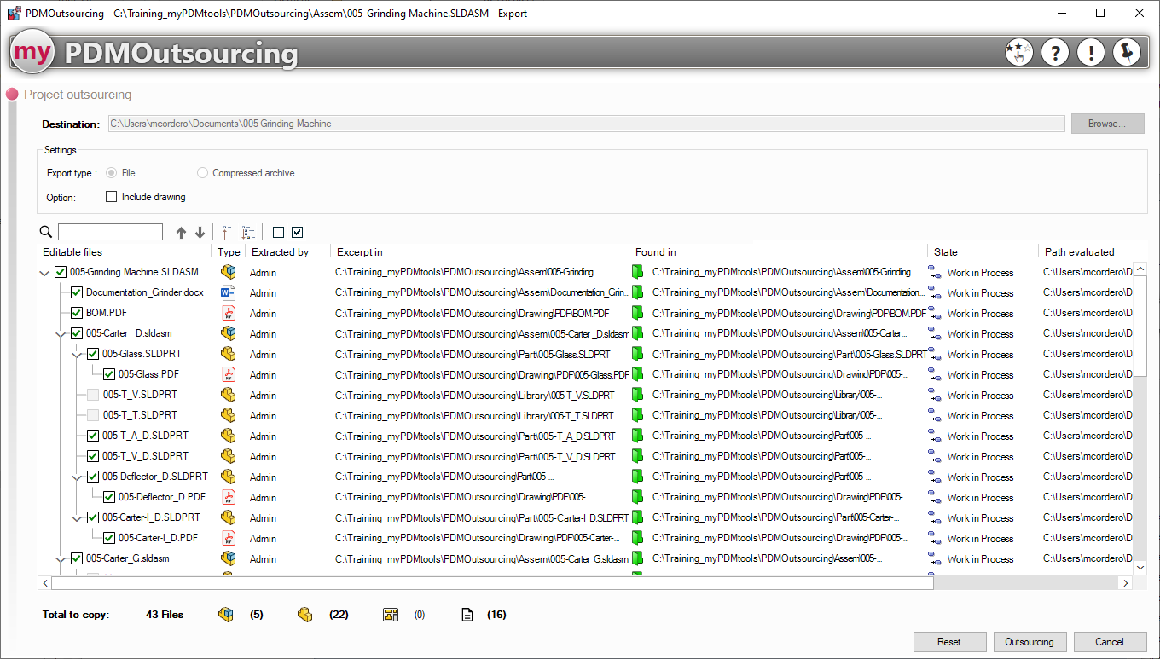Click the uncheck all files toolbar box
The height and width of the screenshot is (659, 1160).
278,233
